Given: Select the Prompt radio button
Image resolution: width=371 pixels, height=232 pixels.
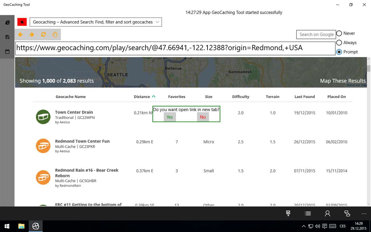Looking at the screenshot, I should [x=339, y=52].
